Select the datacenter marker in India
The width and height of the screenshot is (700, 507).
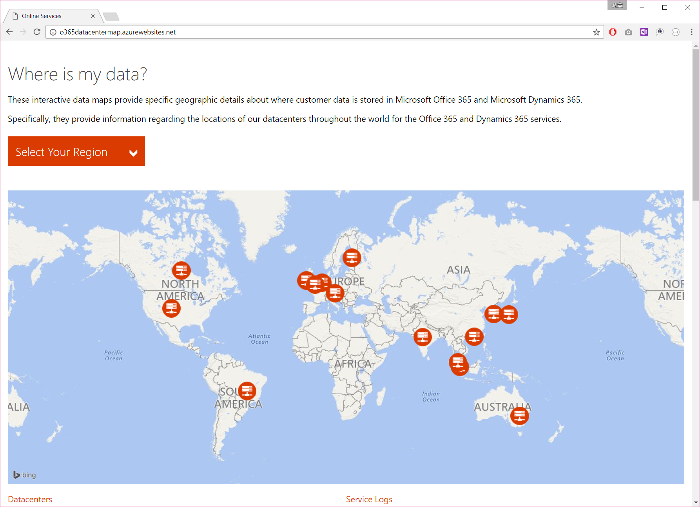423,337
